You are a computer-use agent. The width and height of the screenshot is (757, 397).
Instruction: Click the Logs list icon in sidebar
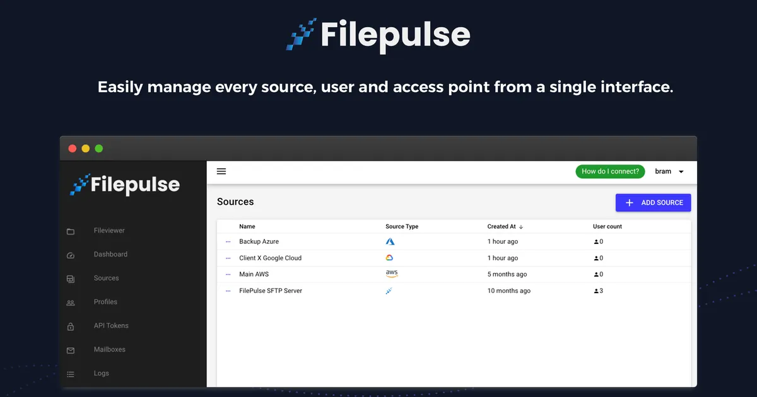click(x=71, y=373)
